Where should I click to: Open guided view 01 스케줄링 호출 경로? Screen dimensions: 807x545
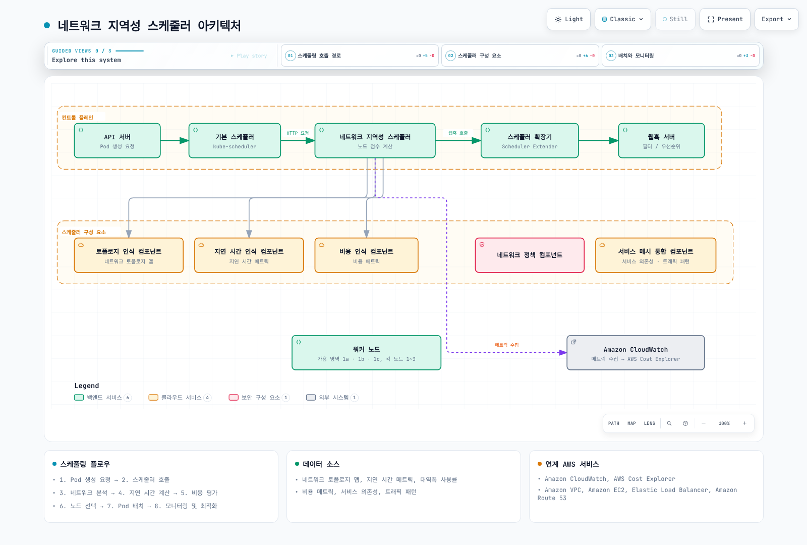pos(360,56)
